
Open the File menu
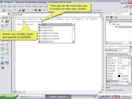coord(5,6)
